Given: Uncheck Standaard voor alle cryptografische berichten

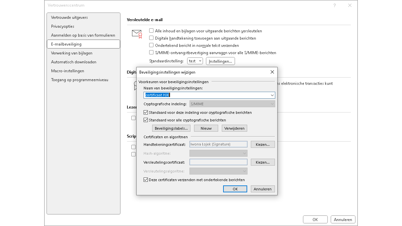Looking at the screenshot, I should (x=146, y=120).
